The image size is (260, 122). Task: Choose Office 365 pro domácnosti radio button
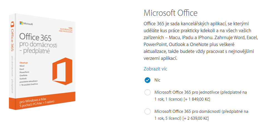click(147, 111)
